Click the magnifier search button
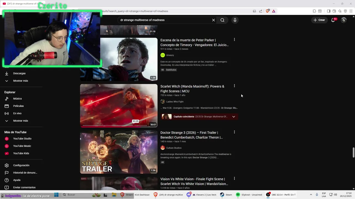This screenshot has height=199, width=355. tap(222, 20)
